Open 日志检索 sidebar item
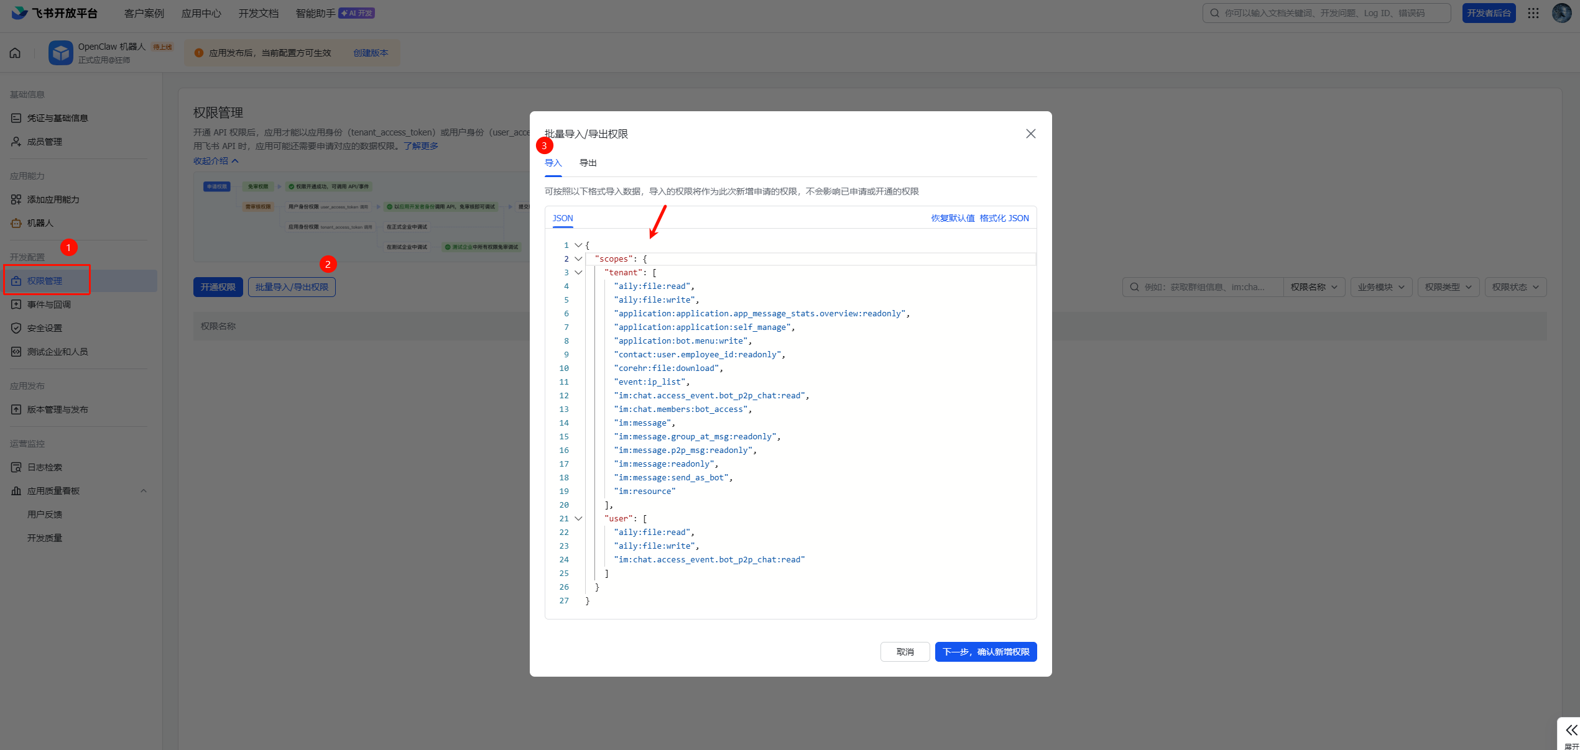The width and height of the screenshot is (1580, 750). click(x=44, y=467)
